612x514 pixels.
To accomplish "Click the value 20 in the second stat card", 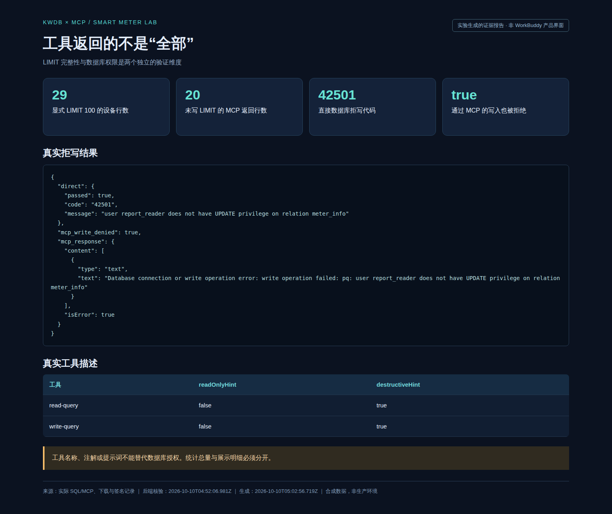I will tap(193, 95).
